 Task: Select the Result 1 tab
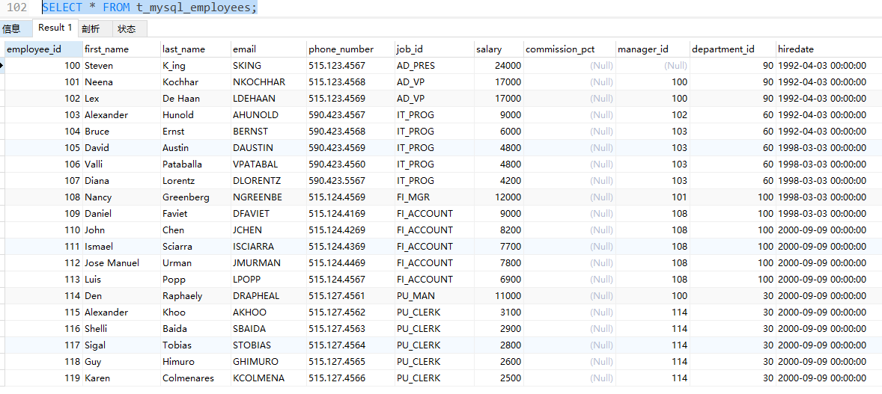[x=55, y=28]
